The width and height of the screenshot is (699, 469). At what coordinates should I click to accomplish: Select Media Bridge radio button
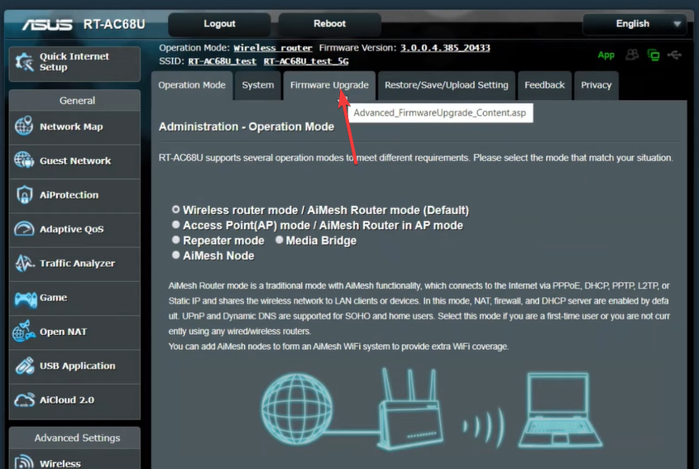(x=279, y=240)
